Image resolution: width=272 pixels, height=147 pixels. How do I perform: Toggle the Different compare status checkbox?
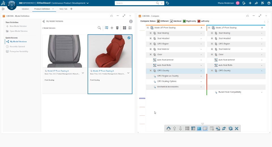158,21
